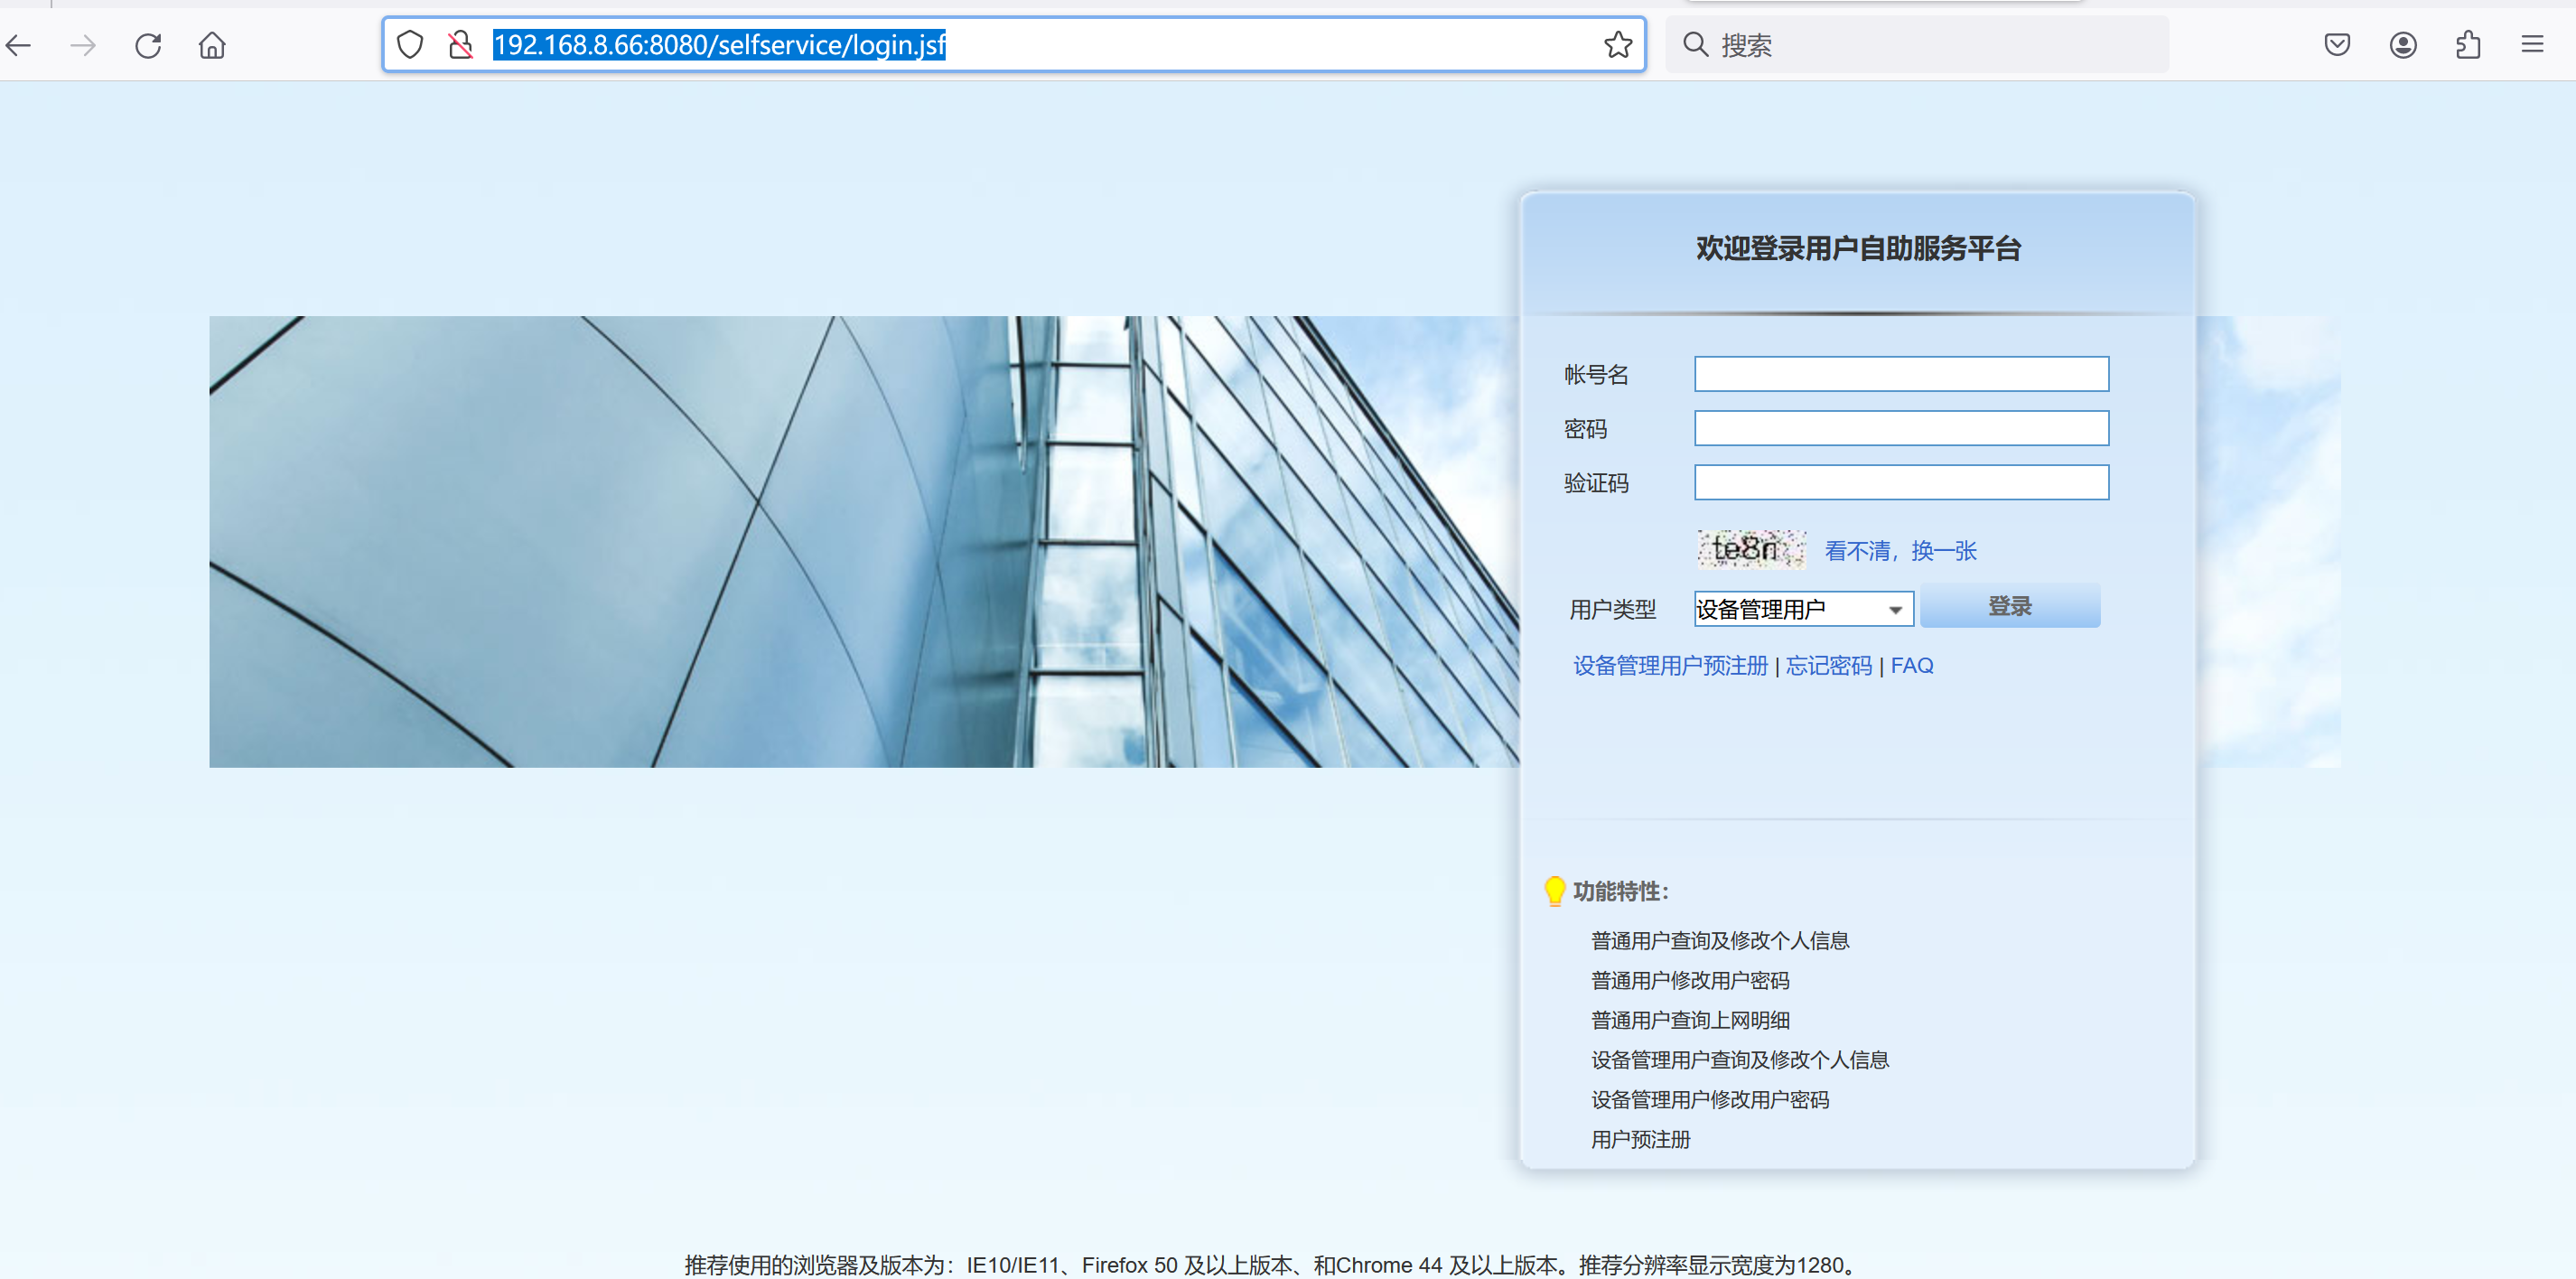Go to the browser home page
The image size is (2576, 1279).
point(212,45)
